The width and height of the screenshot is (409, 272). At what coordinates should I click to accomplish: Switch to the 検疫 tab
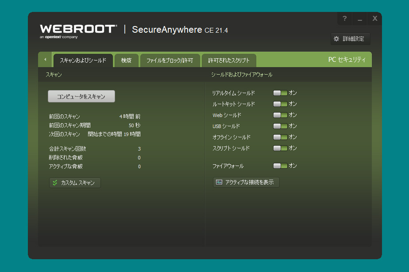[x=126, y=60]
